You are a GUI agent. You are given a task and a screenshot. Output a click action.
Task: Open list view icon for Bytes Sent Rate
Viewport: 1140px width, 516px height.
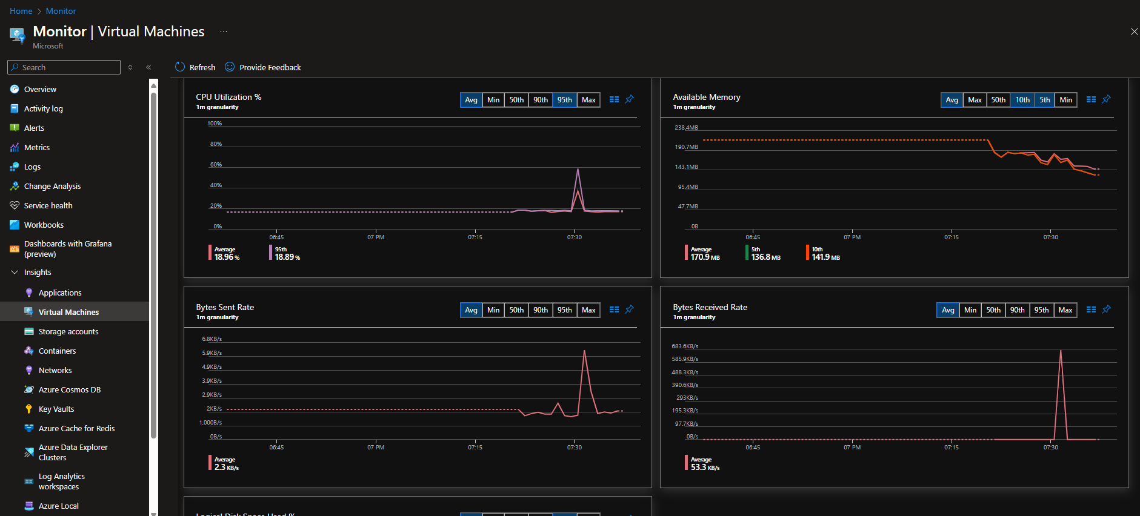pos(614,309)
